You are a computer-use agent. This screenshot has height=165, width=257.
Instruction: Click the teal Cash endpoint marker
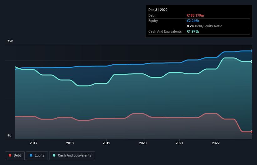pyautogui.click(x=252, y=61)
